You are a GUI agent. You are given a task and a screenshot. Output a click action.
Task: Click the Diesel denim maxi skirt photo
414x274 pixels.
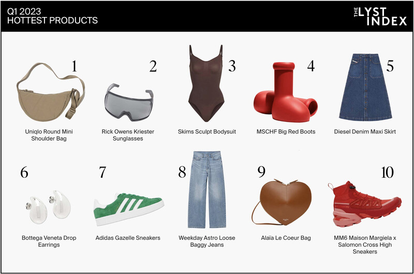pyautogui.click(x=365, y=87)
